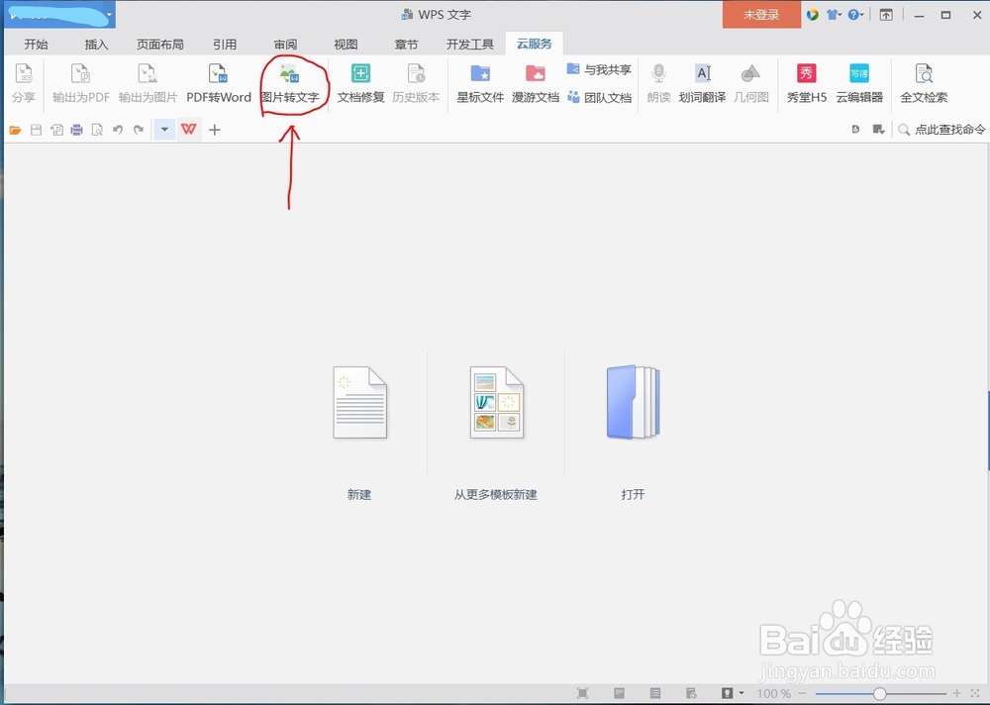990x705 pixels.
Task: Open 星标文件 starred files
Action: (480, 83)
